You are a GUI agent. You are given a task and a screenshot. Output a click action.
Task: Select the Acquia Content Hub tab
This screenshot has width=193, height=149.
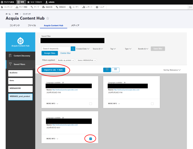click(53, 25)
